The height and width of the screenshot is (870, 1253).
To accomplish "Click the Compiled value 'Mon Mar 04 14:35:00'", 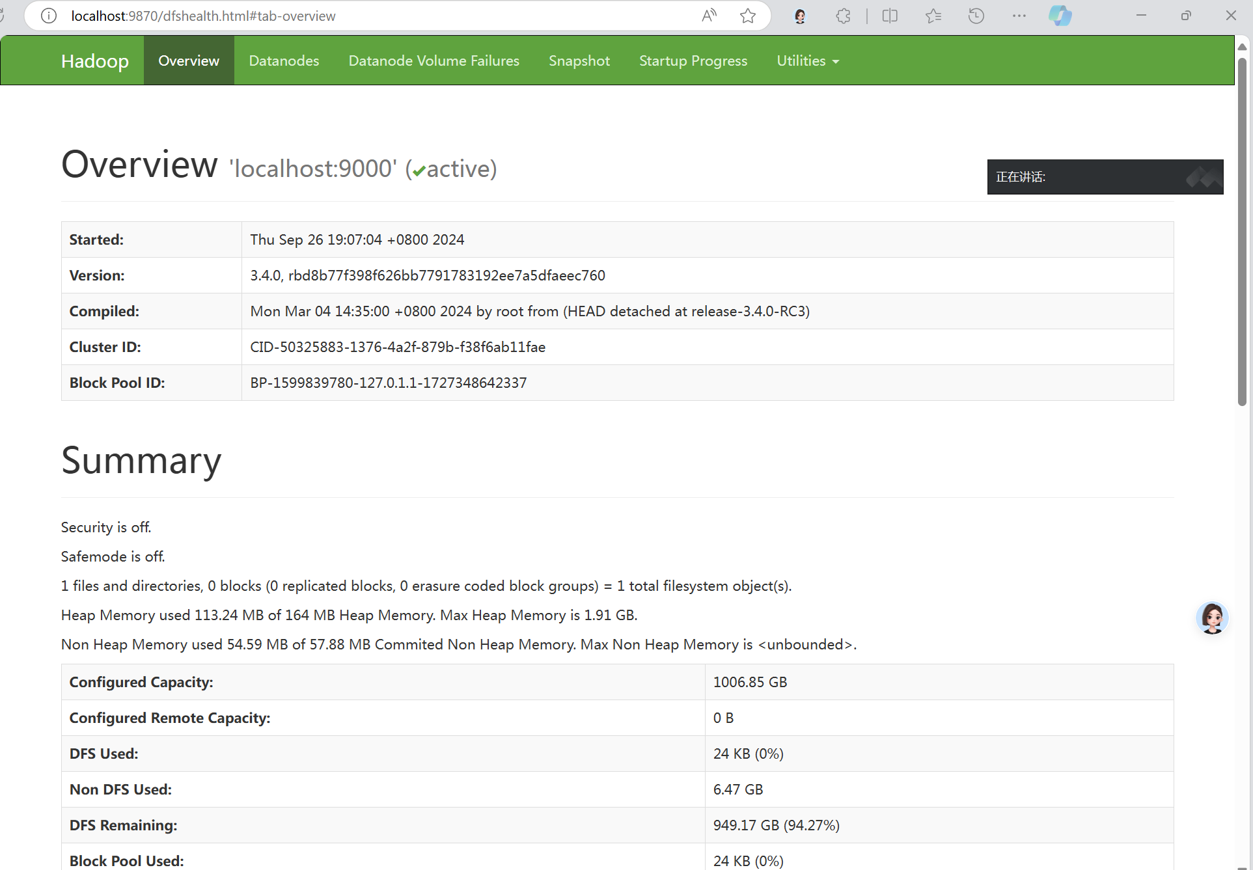I will 530,311.
